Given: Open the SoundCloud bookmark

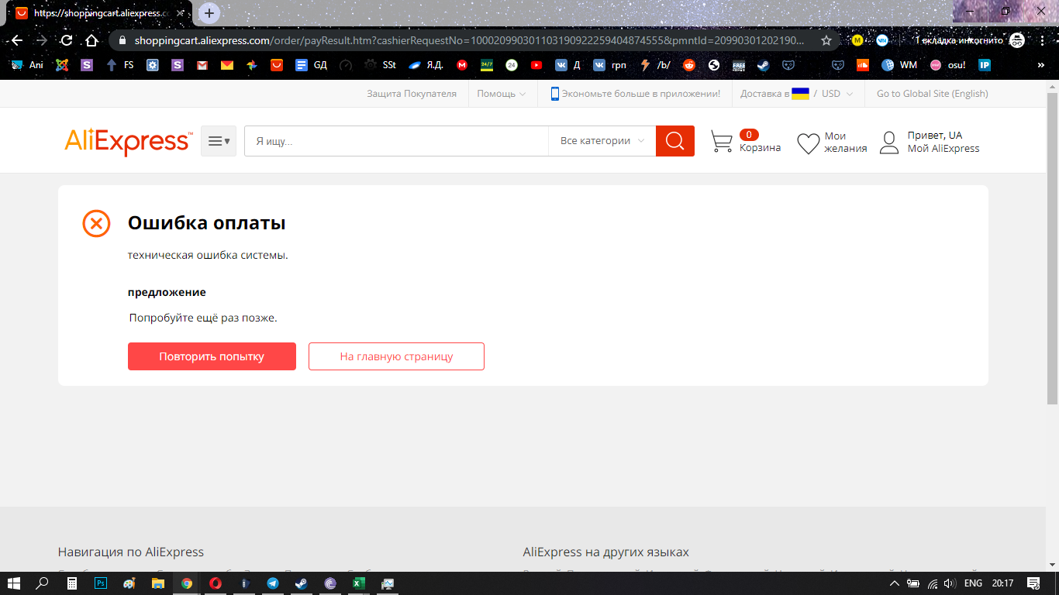Looking at the screenshot, I should pyautogui.click(x=863, y=65).
